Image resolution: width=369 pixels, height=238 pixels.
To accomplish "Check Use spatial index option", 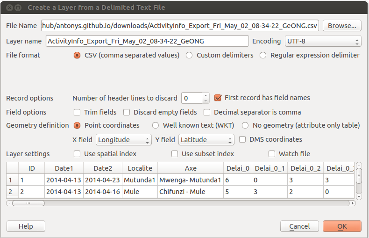I will 77,153.
